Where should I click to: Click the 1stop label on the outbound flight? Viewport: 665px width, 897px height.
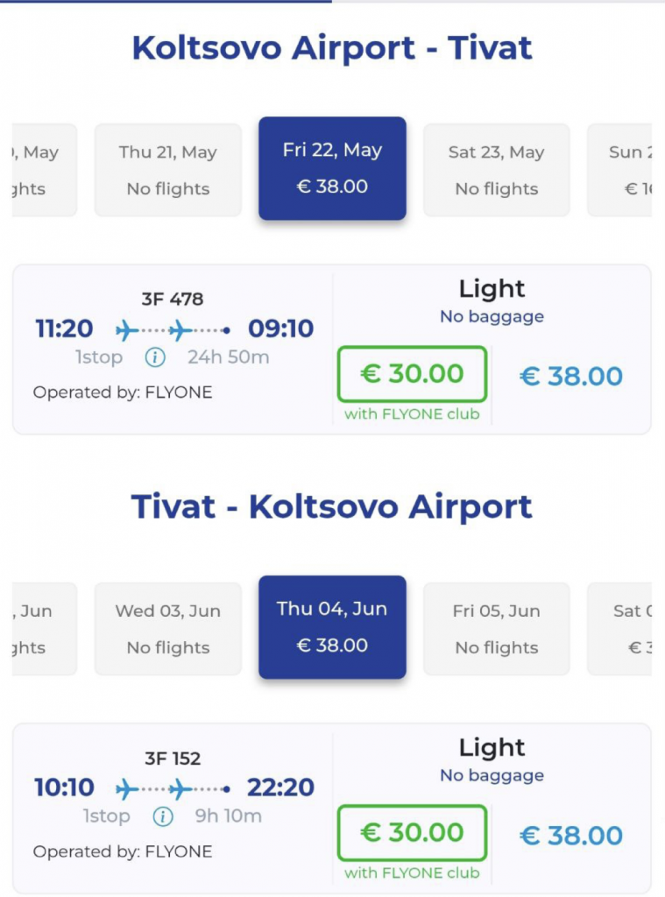98,357
